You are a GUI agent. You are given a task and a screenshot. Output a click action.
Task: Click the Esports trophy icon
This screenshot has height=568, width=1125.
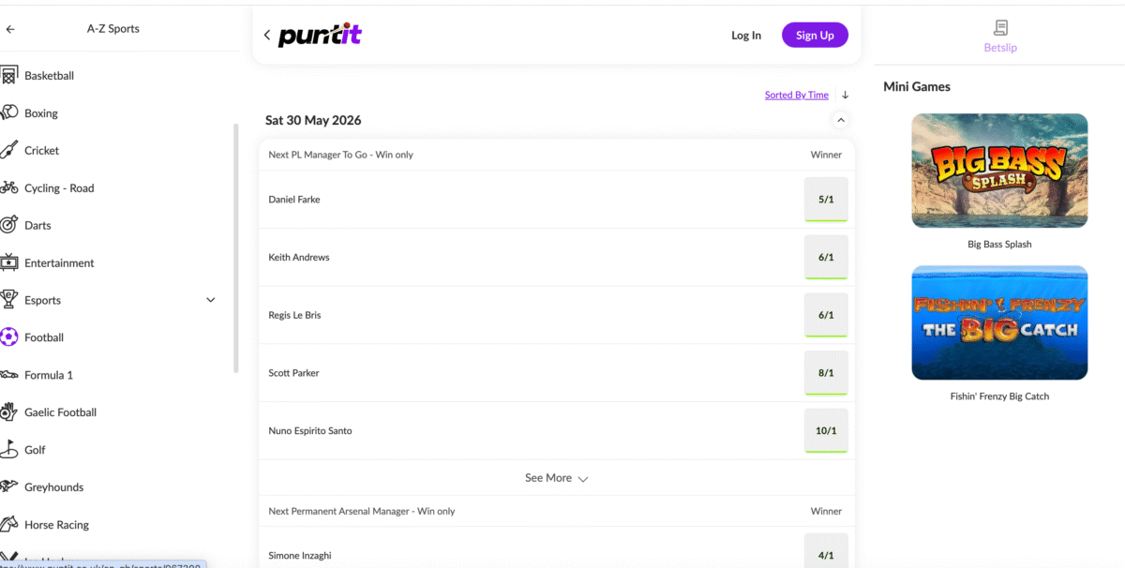coord(9,300)
